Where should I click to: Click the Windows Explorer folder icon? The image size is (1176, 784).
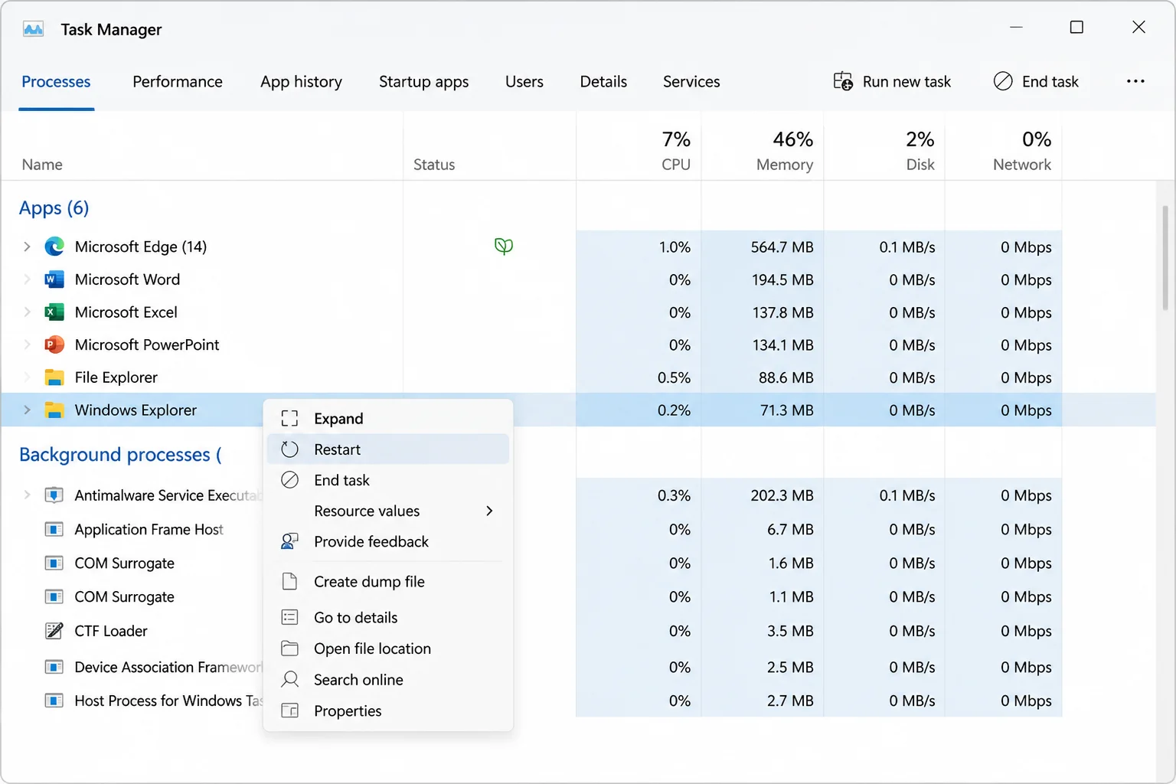[x=54, y=410]
